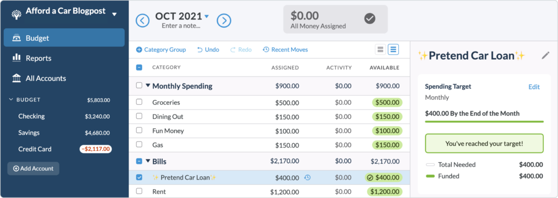The image size is (558, 198).
Task: Click the Enter a note field
Action: pyautogui.click(x=181, y=26)
